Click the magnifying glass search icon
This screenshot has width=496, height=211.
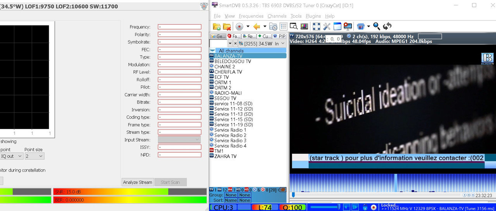tap(377, 26)
